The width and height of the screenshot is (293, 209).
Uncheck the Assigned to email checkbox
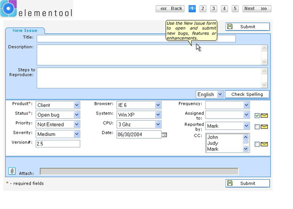pyautogui.click(x=257, y=116)
